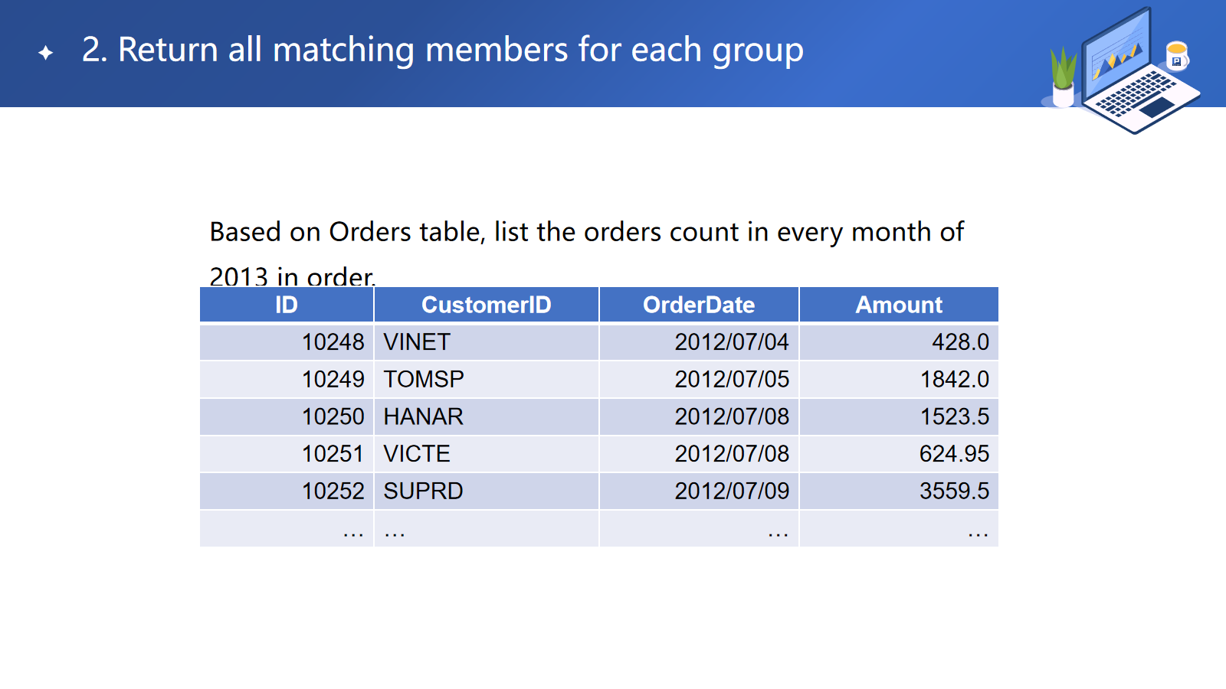Click the star bullet icon in header

(x=46, y=52)
